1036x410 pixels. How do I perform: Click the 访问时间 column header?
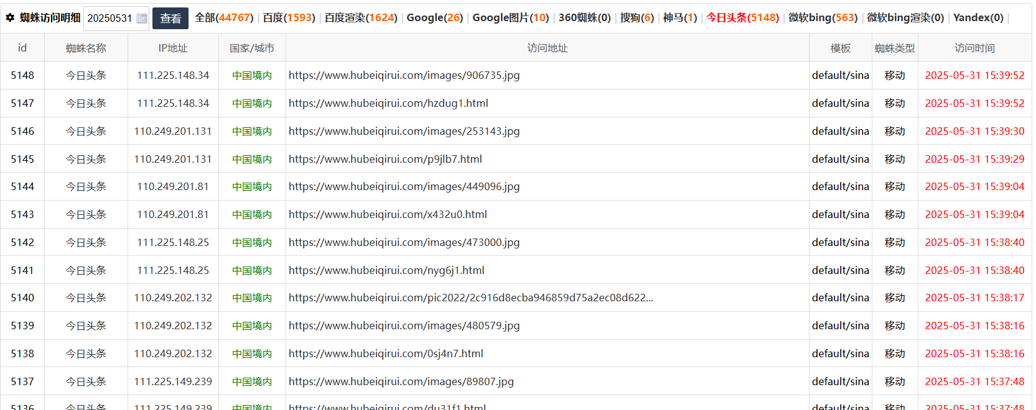point(975,48)
